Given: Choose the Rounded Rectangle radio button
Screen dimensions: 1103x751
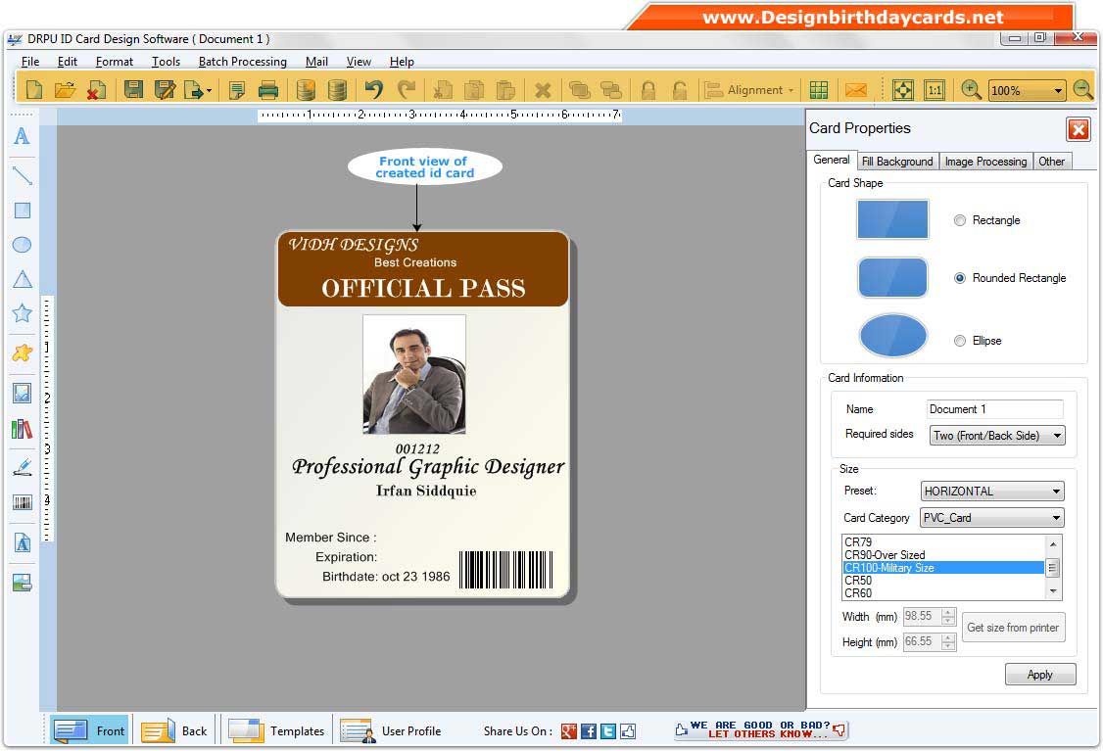Looking at the screenshot, I should coord(960,278).
